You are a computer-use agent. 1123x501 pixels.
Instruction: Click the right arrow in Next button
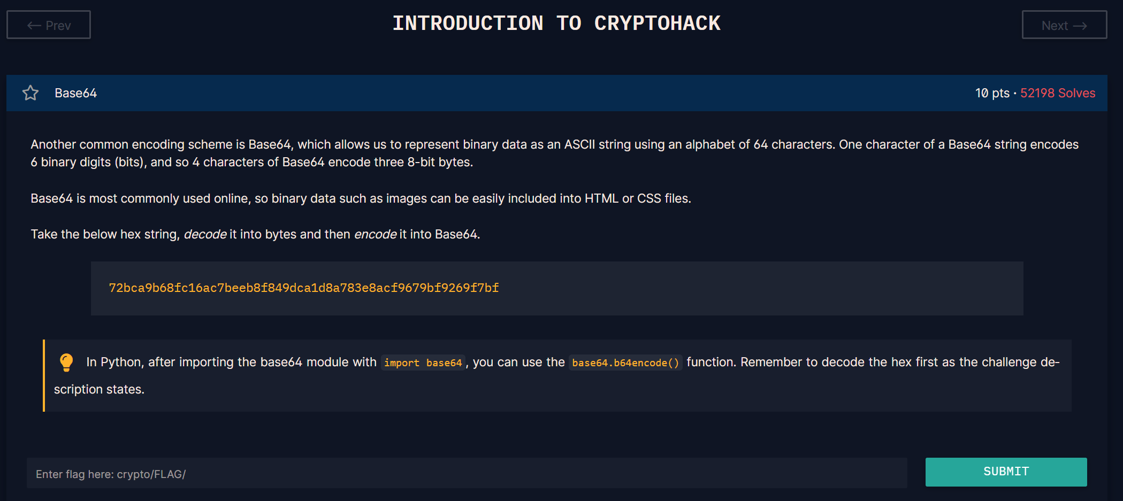[1080, 26]
